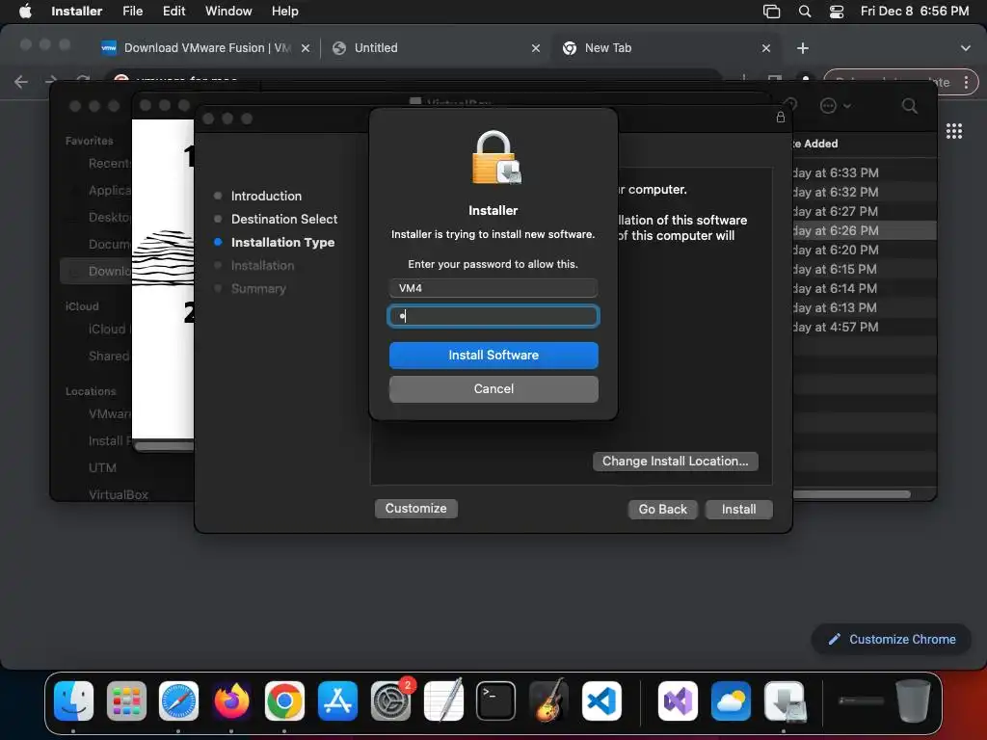Viewport: 987px width, 740px height.
Task: Click the Installer icon in the Dock
Action: click(784, 701)
